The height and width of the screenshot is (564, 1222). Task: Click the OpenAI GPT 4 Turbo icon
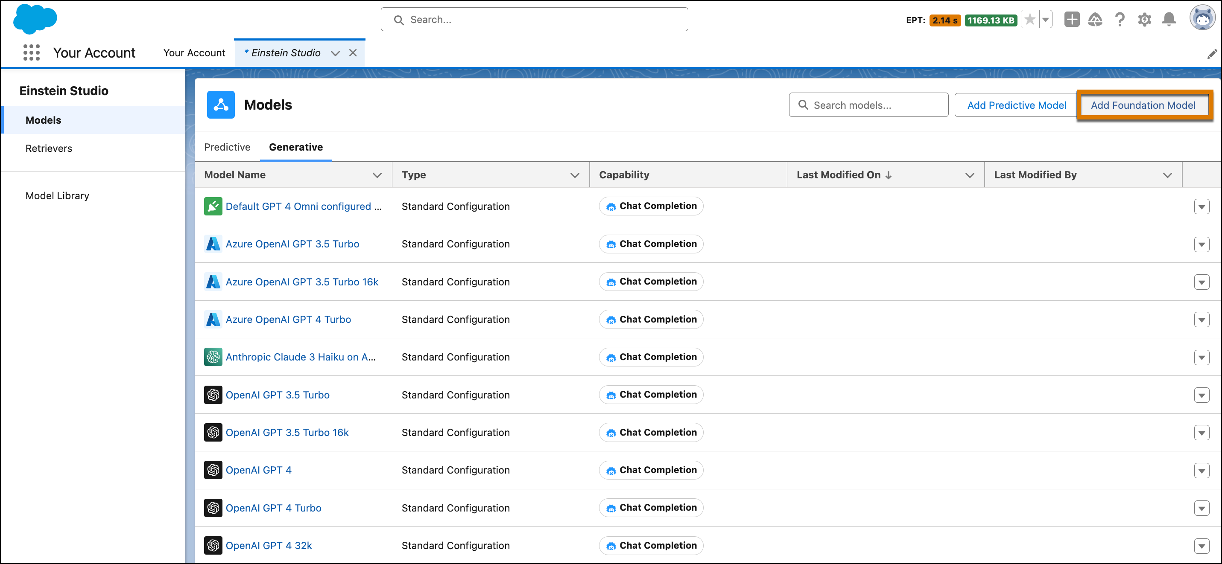pyautogui.click(x=213, y=508)
